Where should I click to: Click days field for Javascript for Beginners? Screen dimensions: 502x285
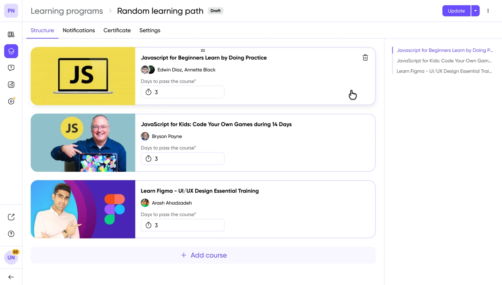point(183,92)
